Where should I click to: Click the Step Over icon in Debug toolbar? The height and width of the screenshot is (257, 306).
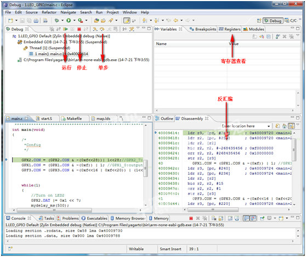pyautogui.click(x=102, y=29)
